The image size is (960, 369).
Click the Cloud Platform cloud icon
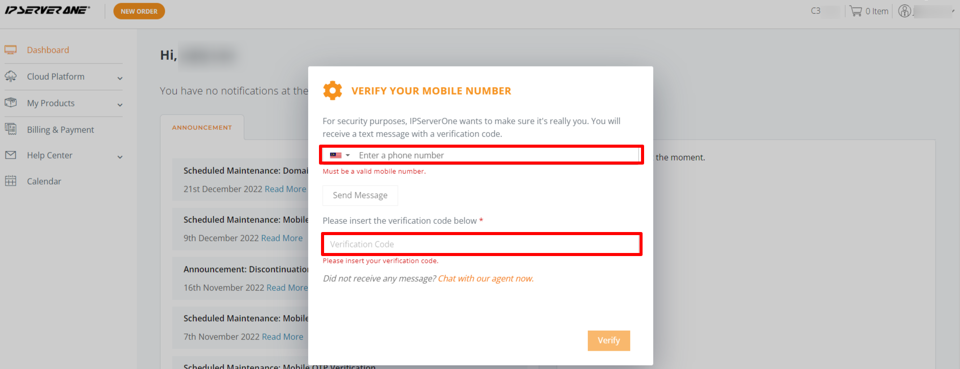(x=11, y=77)
